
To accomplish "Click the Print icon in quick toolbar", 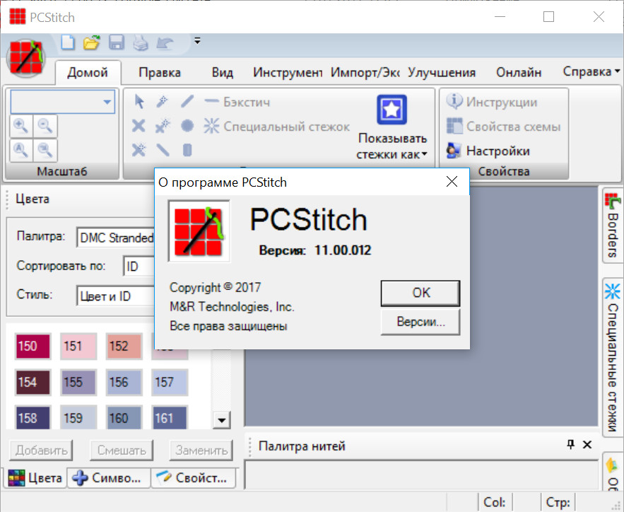I will [x=141, y=42].
